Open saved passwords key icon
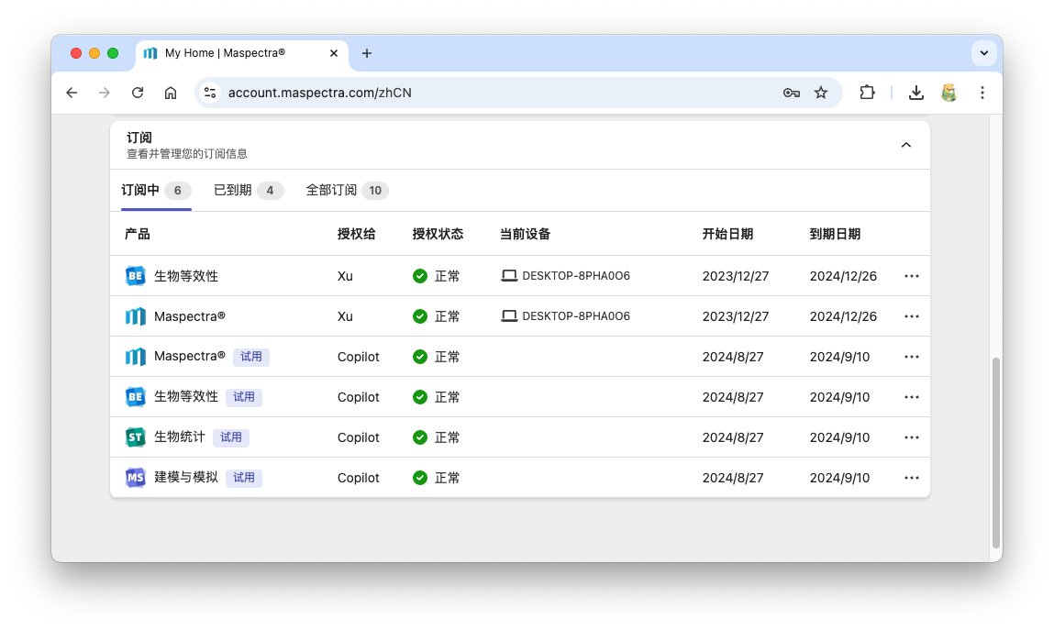This screenshot has width=1054, height=630. pyautogui.click(x=791, y=93)
